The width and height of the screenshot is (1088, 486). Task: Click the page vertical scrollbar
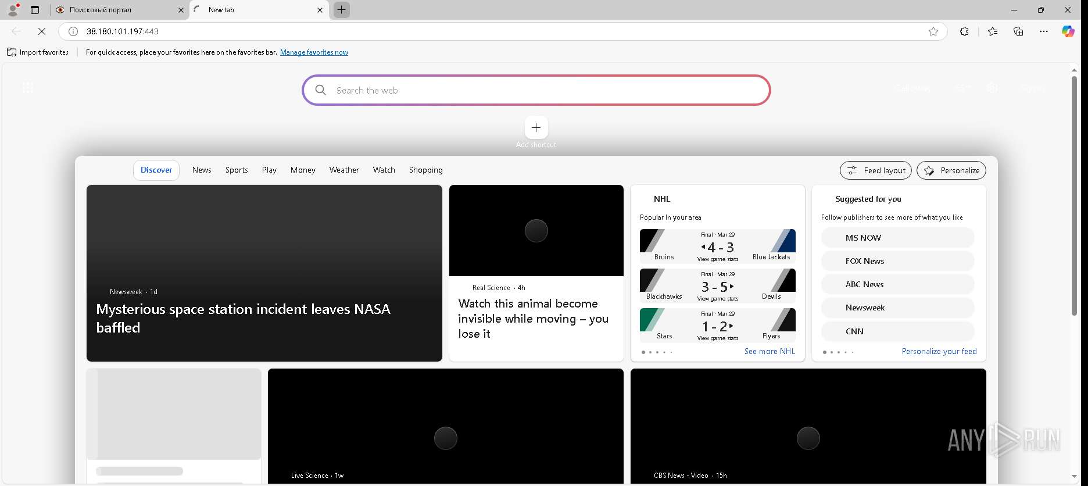tap(1074, 196)
